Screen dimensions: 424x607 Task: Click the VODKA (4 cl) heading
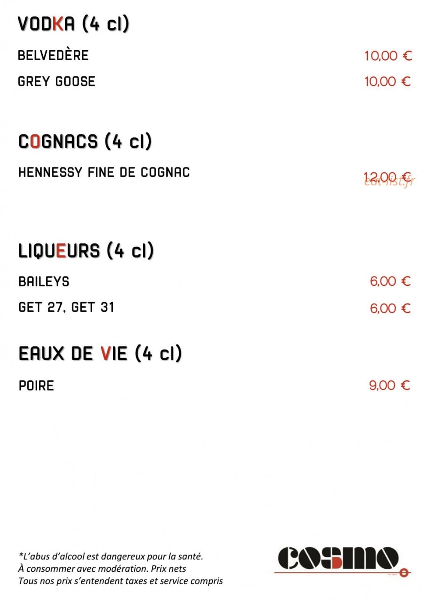[73, 24]
